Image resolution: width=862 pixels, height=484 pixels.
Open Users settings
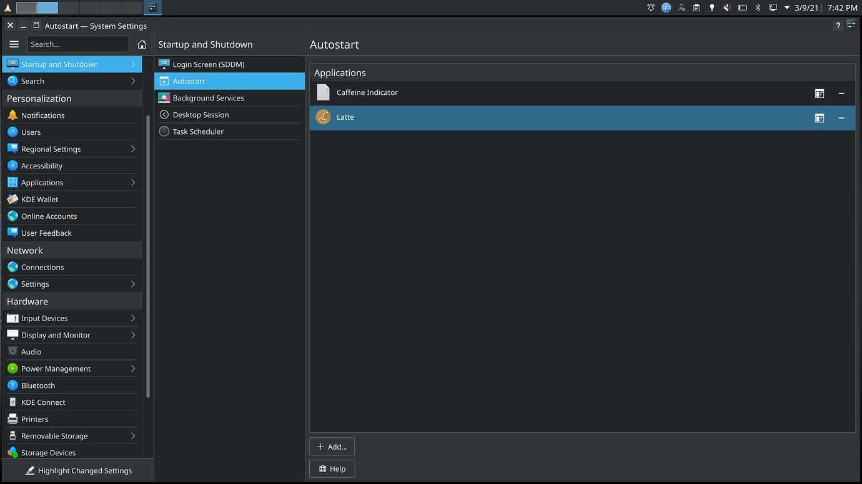click(72, 132)
